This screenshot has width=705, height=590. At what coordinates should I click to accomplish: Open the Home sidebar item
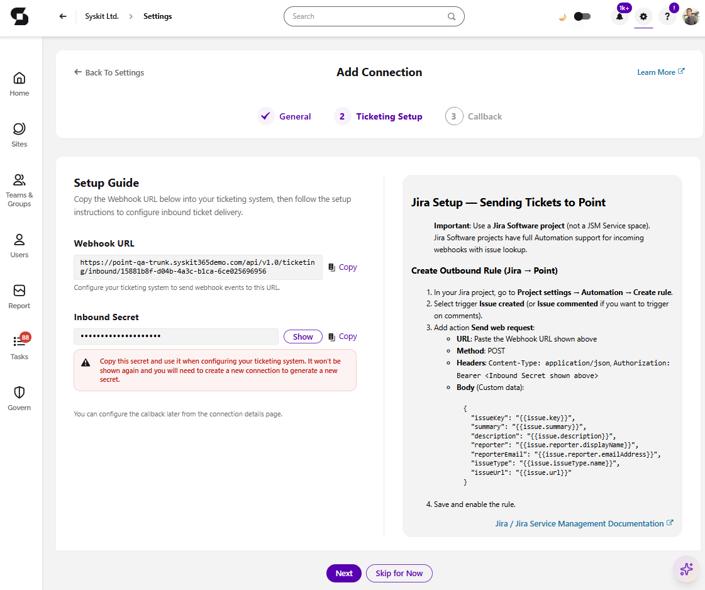click(x=19, y=84)
